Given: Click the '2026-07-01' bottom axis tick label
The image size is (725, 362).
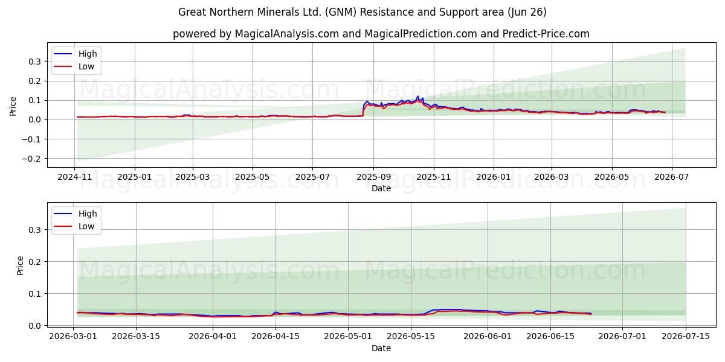Looking at the screenshot, I should click(x=623, y=337).
